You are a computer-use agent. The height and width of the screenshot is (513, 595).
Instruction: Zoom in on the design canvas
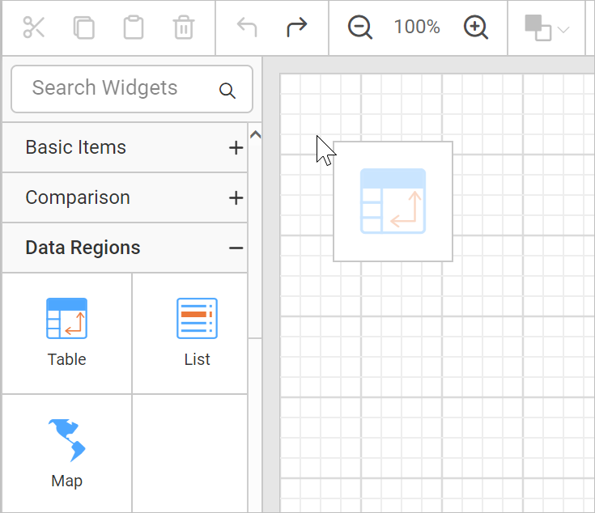point(475,28)
